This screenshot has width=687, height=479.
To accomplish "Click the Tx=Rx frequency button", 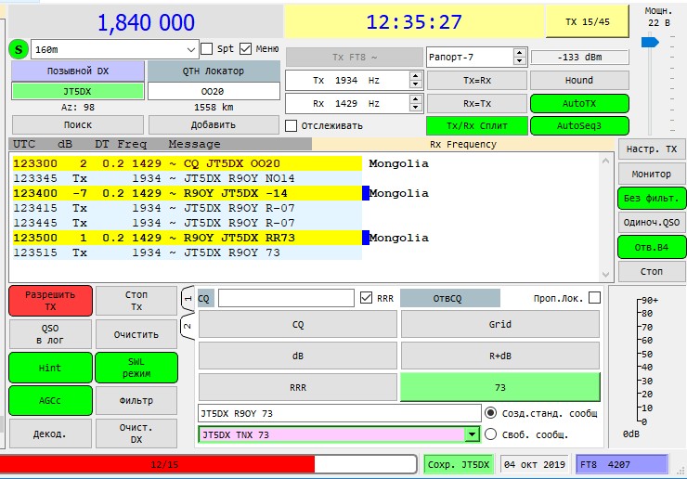I will [476, 80].
